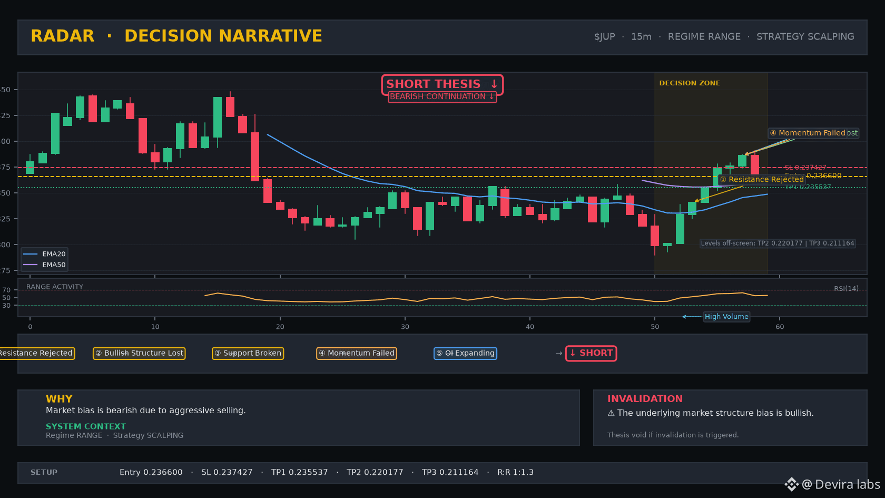This screenshot has height=498, width=885.
Task: Click the EMA50 purple line swatch in the legend
Action: [31, 265]
